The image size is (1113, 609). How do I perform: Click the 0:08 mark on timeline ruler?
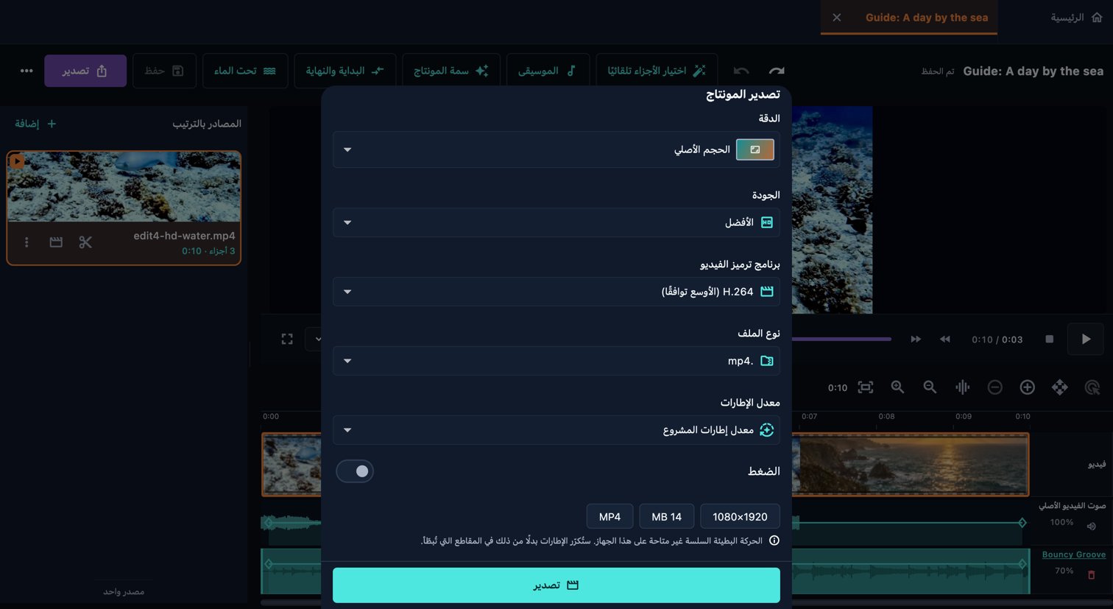click(x=886, y=417)
